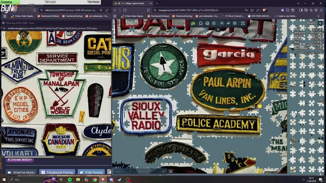
Task: Toggle fullscreen mode in game toolbar
Action: (243, 23)
